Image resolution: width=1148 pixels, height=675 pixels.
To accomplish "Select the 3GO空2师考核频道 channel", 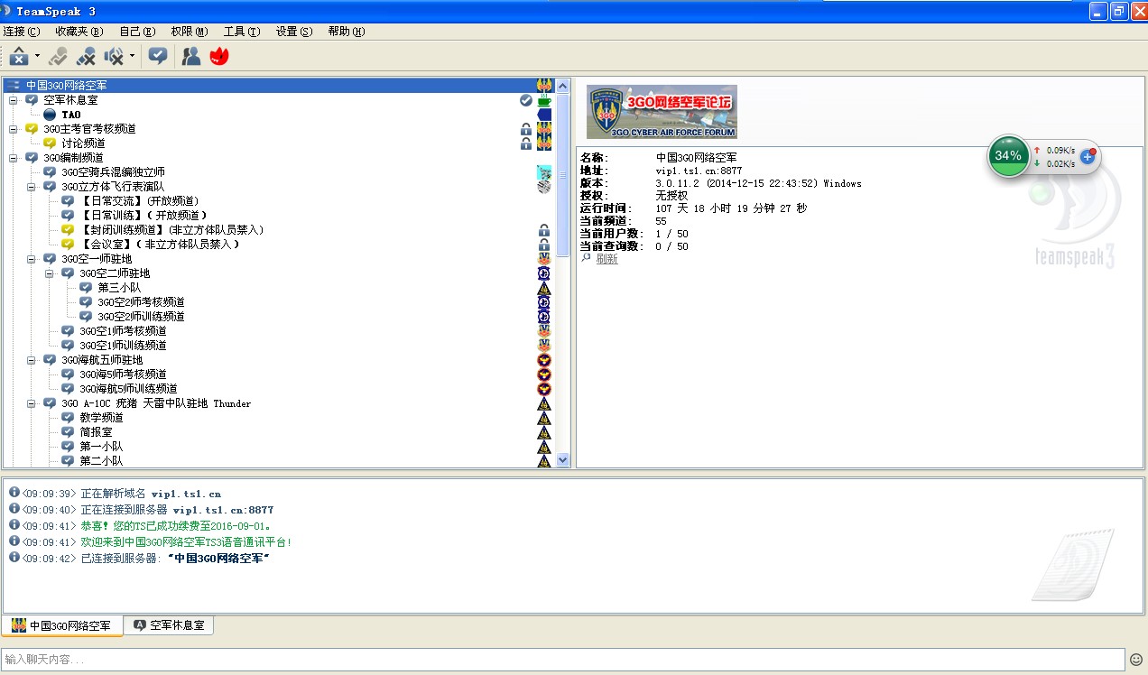I will pyautogui.click(x=141, y=302).
